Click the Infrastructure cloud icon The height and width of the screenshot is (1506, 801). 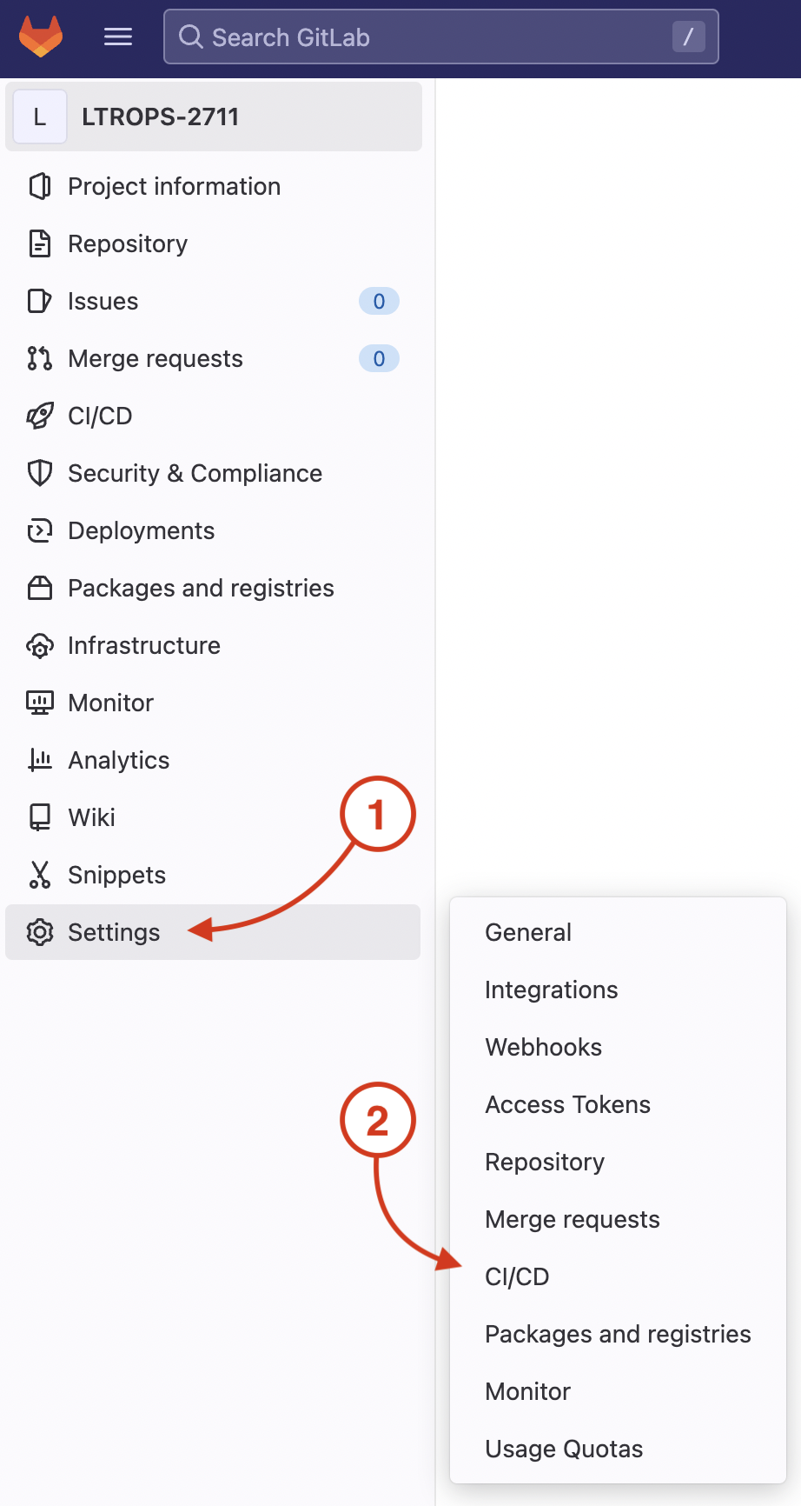40,645
